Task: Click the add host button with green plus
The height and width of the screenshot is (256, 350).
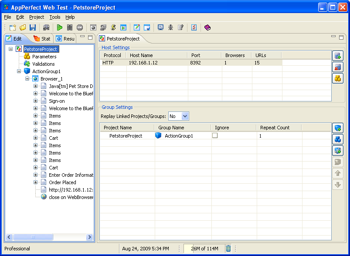Action: pyautogui.click(x=337, y=56)
